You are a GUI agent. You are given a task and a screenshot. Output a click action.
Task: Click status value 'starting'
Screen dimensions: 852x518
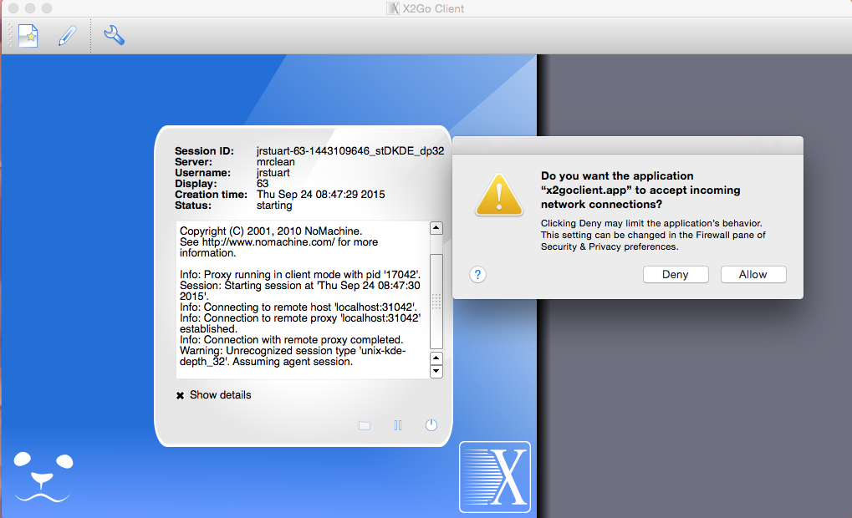point(274,206)
